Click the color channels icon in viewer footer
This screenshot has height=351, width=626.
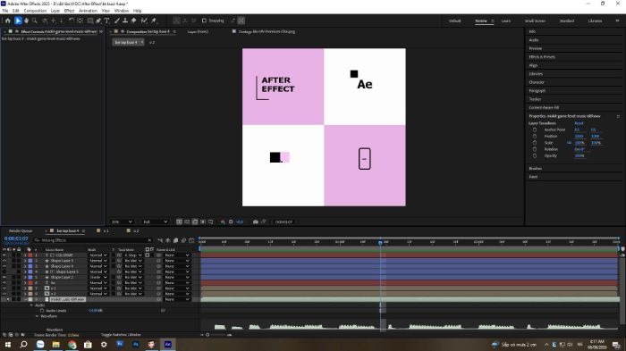click(223, 221)
